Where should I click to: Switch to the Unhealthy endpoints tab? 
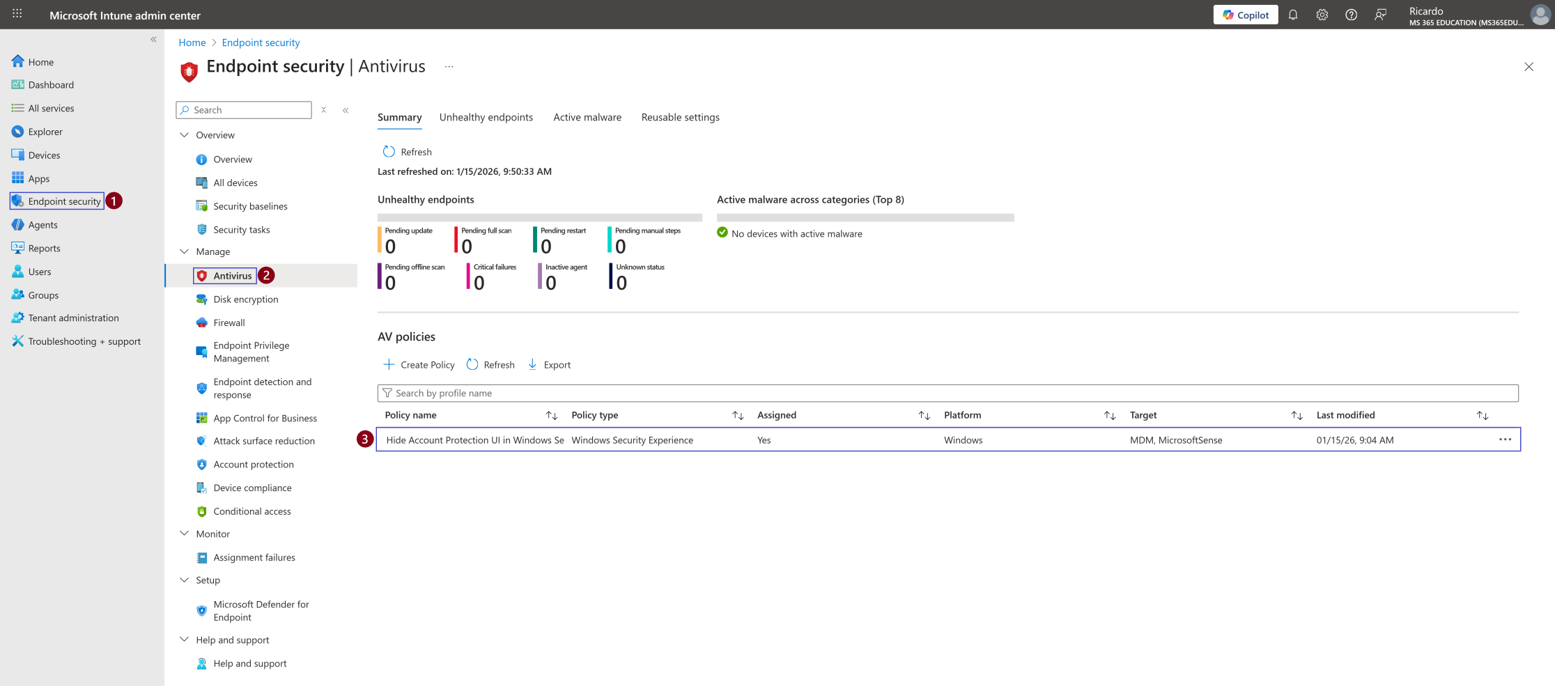(x=486, y=117)
